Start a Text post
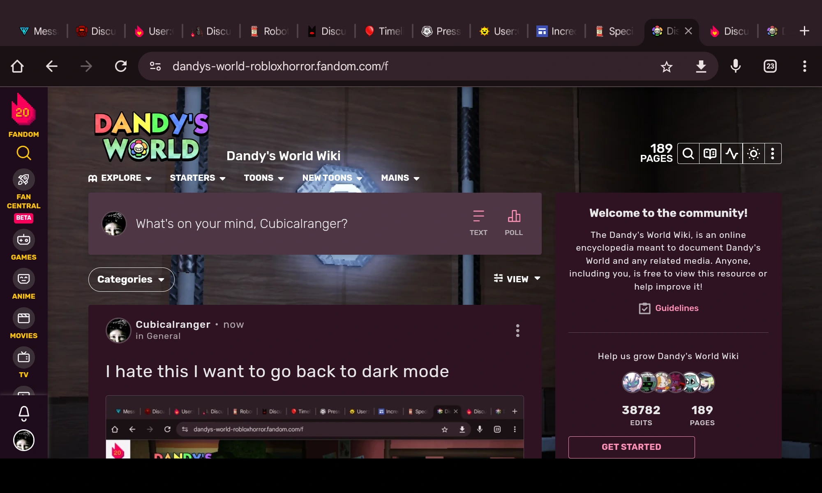The image size is (822, 493). tap(478, 223)
